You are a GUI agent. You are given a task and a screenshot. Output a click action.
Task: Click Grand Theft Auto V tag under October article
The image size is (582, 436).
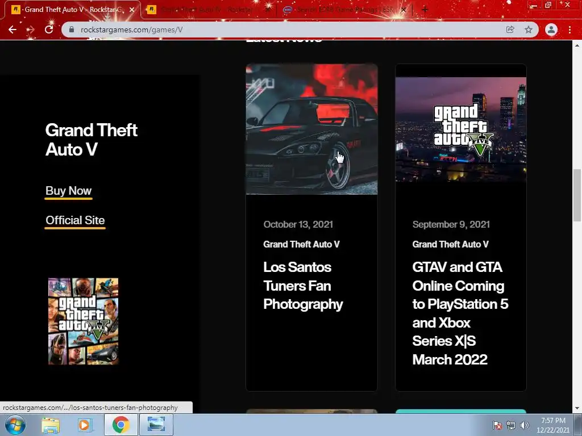(301, 244)
